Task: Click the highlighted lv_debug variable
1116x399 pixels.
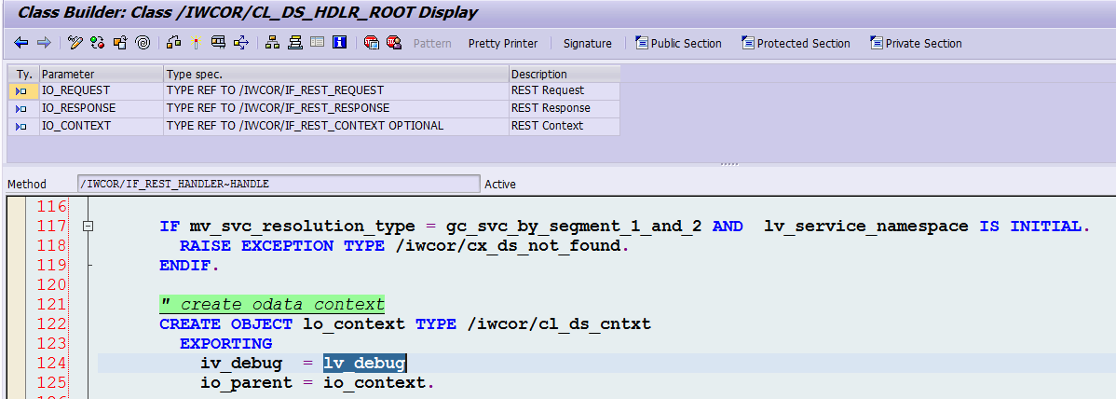Action: click(364, 364)
